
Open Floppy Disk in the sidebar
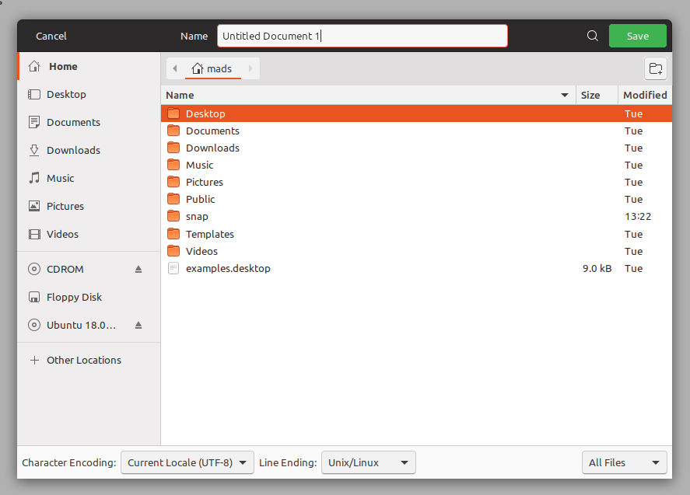[89, 297]
